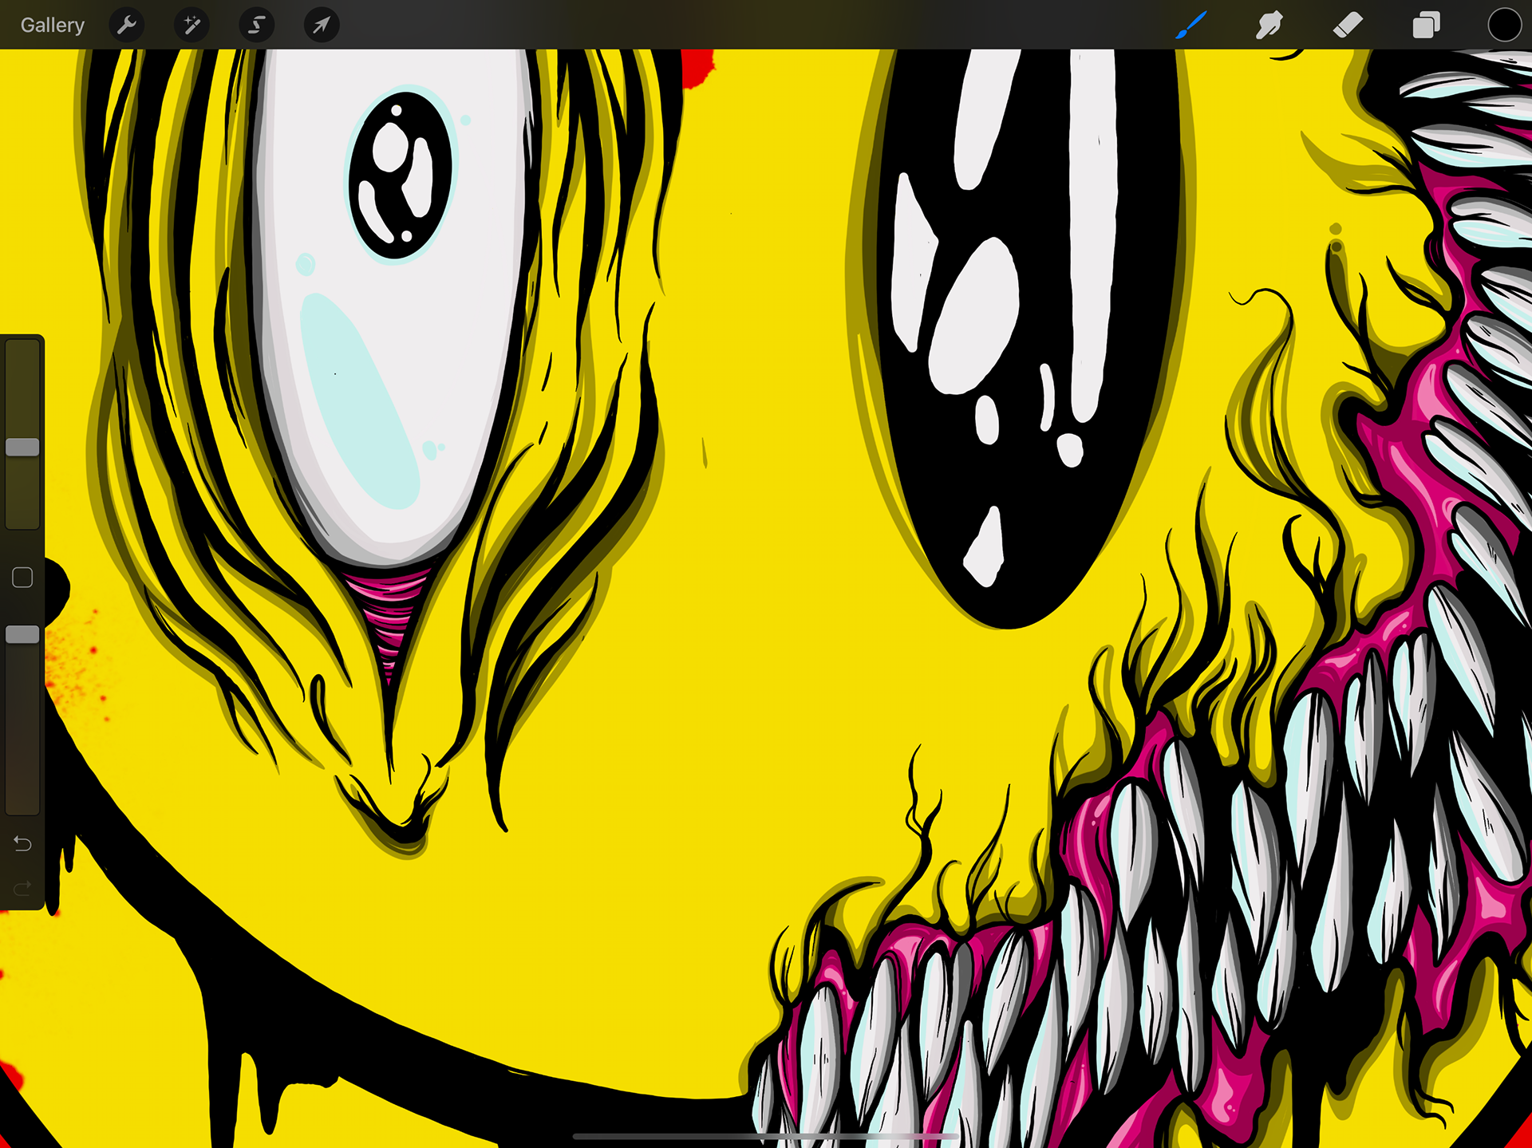The image size is (1532, 1148).
Task: Tap the square Modify button in sidebar
Action: (x=22, y=578)
